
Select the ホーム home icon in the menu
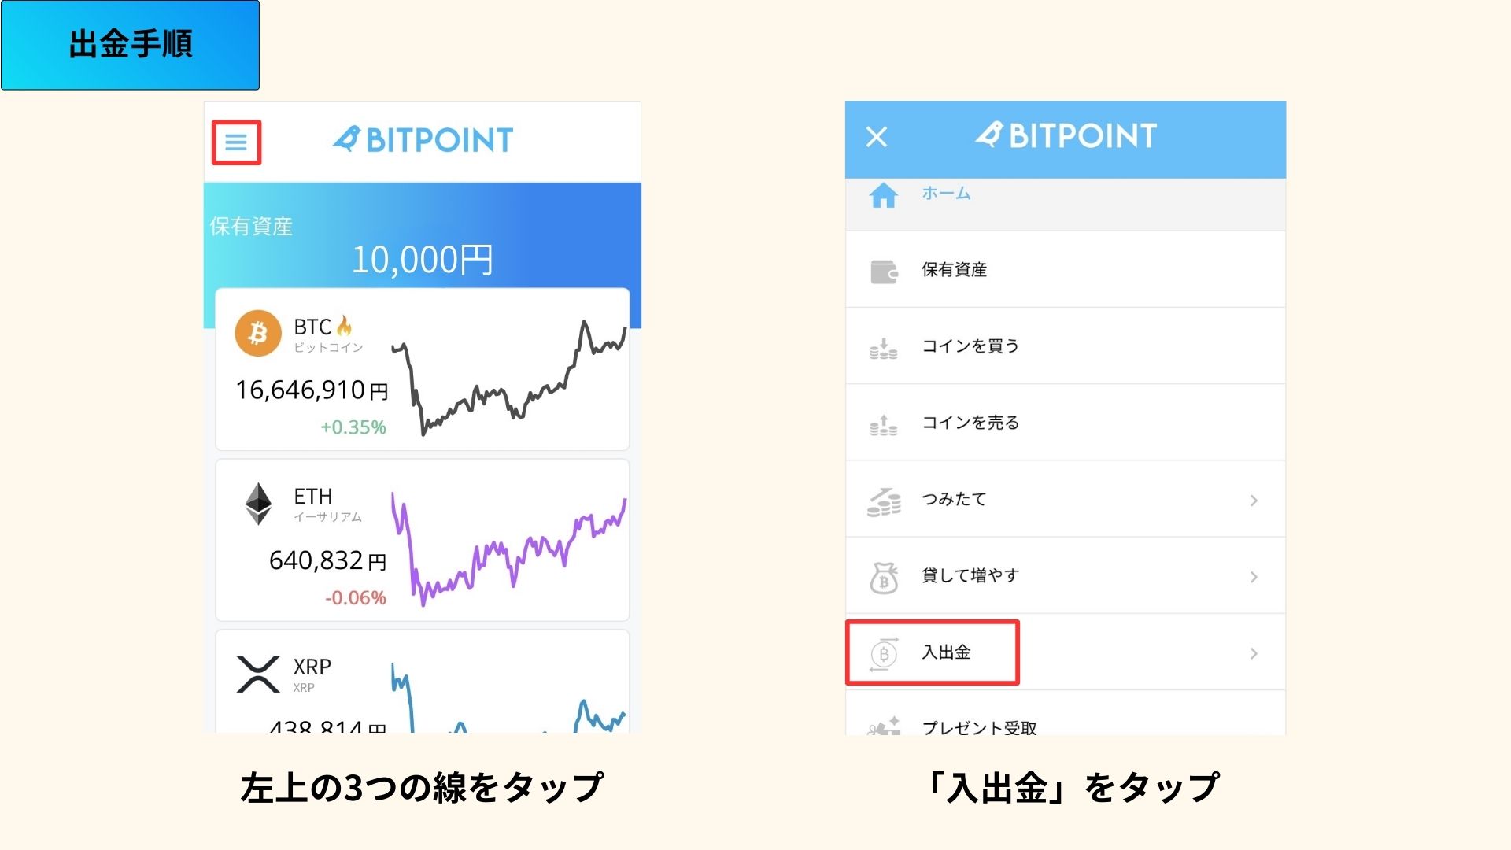click(884, 195)
